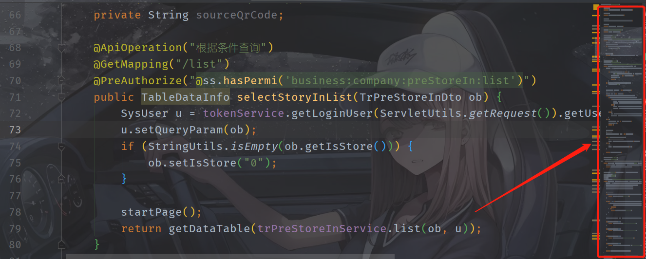Click the fold end marker at line 76
This screenshot has height=259, width=646.
pyautogui.click(x=61, y=179)
